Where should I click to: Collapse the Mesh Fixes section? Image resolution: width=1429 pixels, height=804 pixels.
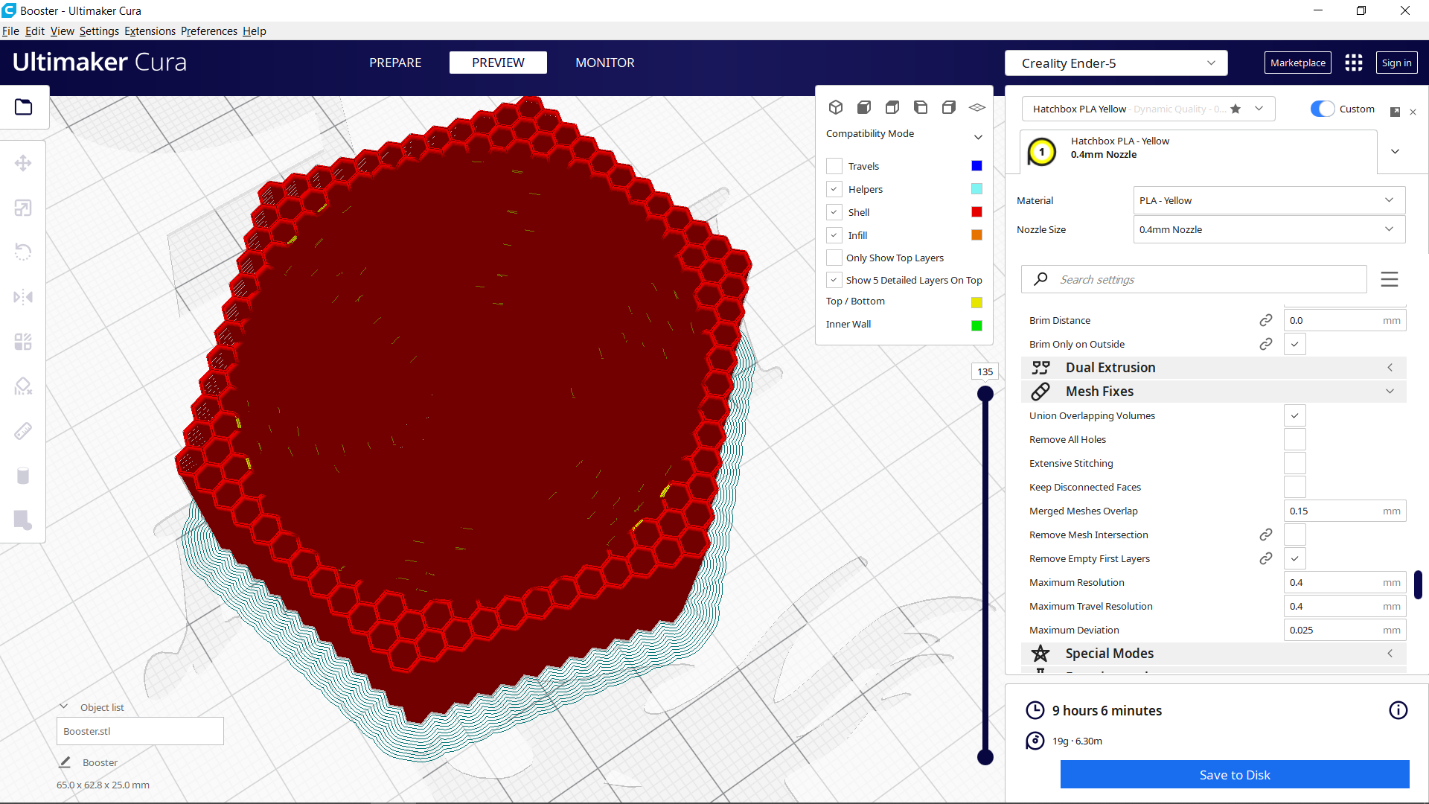1390,391
